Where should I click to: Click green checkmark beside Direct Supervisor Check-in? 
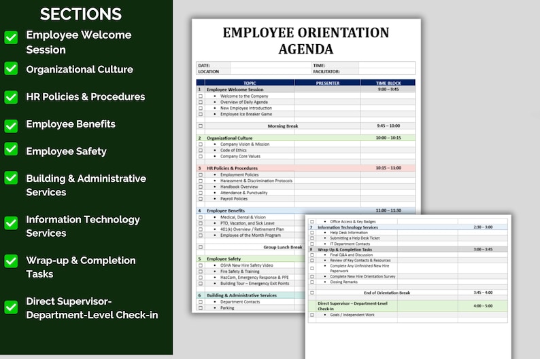[11, 307]
